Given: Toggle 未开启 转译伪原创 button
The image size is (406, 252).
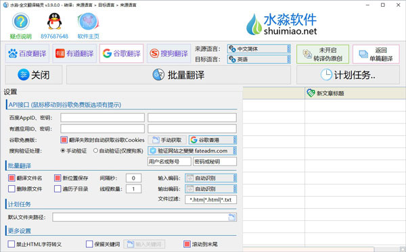Looking at the screenshot, I should (x=323, y=54).
